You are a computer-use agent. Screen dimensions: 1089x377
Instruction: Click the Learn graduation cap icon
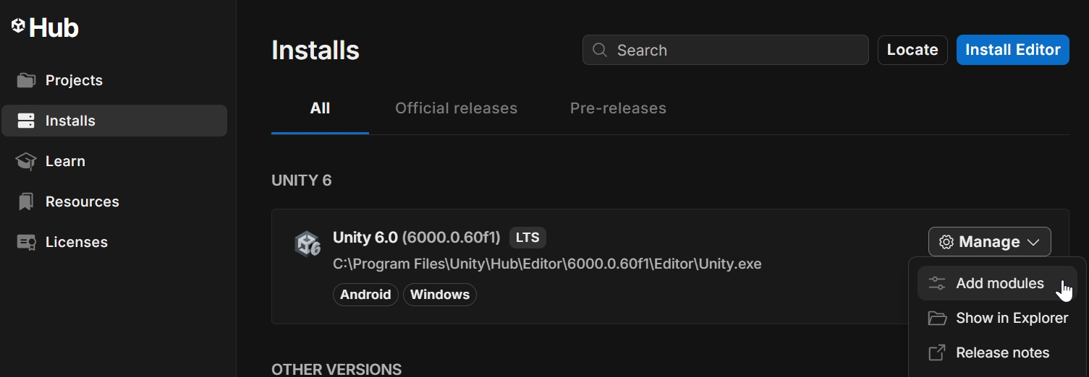point(26,161)
